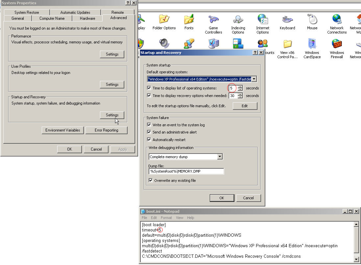Screen dimensions: 361x265
Task: Uncheck Write an event to the system log
Action: tap(149, 125)
